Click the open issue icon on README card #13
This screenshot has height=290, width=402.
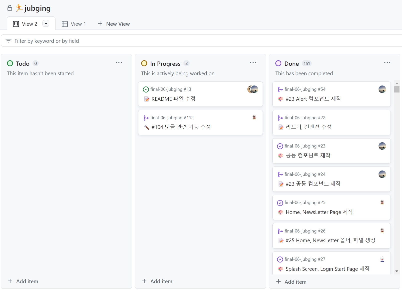click(146, 89)
